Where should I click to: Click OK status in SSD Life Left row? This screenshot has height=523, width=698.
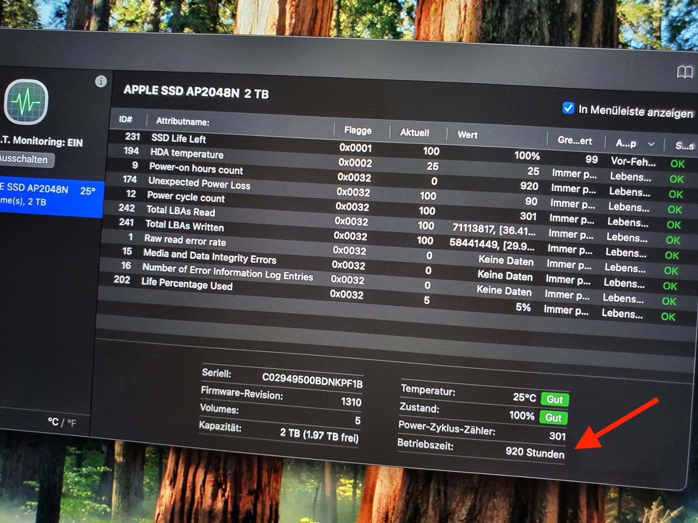coord(677,164)
